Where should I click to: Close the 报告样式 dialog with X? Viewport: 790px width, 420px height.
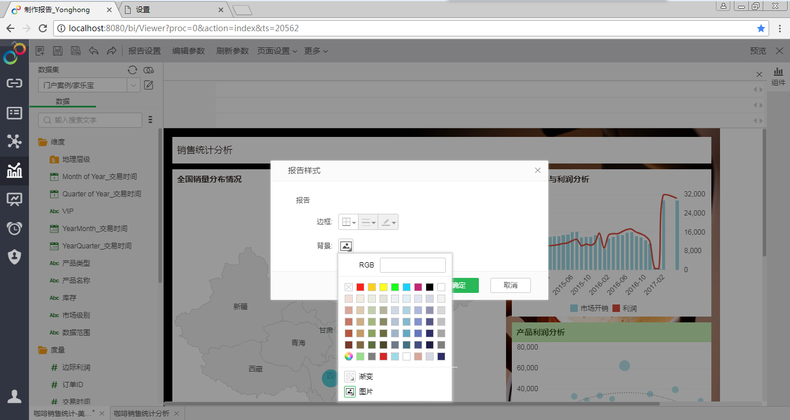pos(538,170)
